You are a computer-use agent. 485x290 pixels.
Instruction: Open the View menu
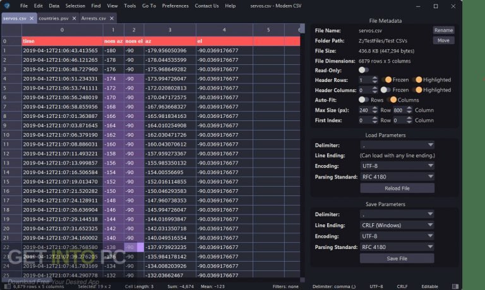(x=112, y=6)
